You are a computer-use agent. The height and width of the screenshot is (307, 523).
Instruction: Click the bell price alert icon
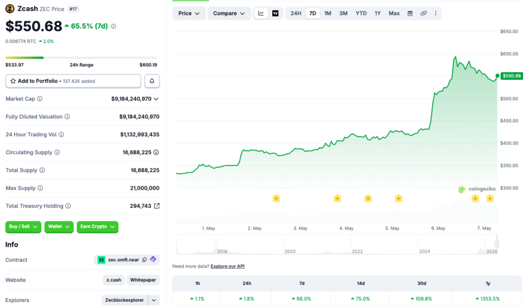152,81
